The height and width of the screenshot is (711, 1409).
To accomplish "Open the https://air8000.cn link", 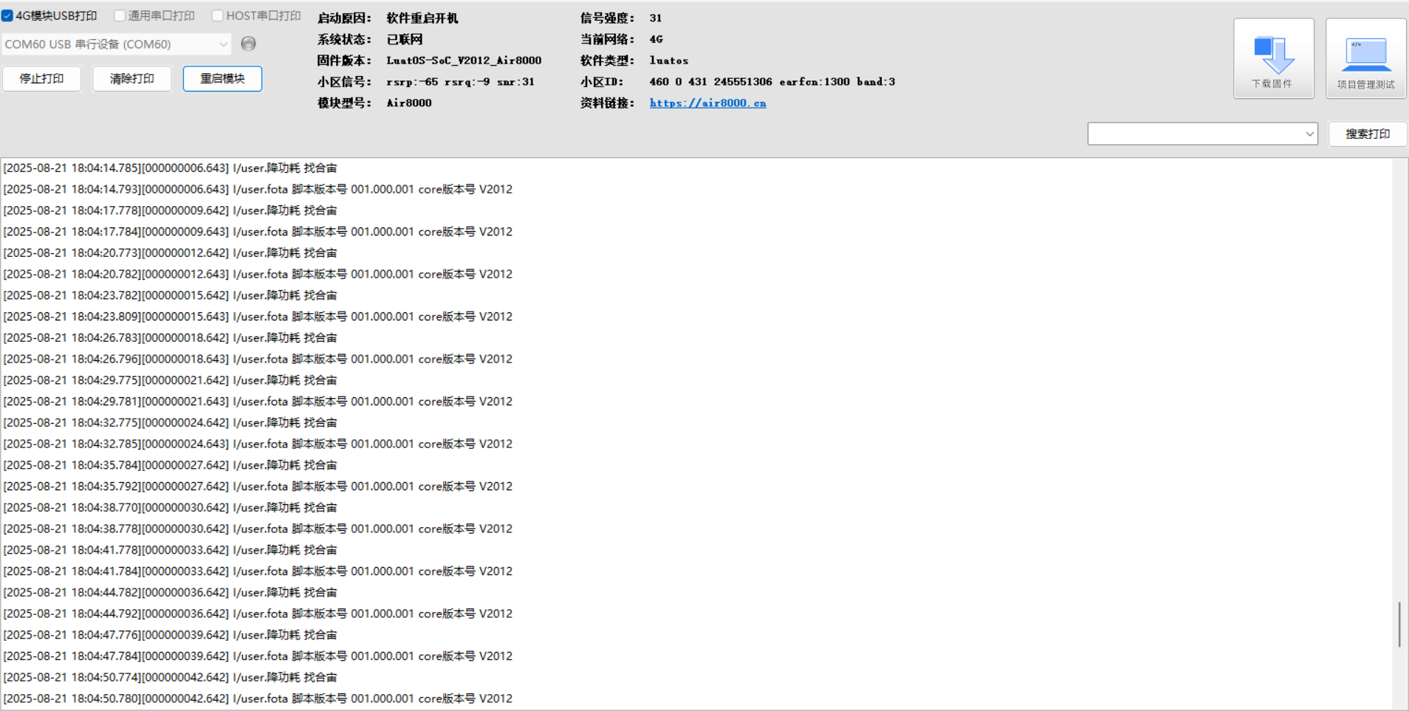I will pyautogui.click(x=707, y=103).
